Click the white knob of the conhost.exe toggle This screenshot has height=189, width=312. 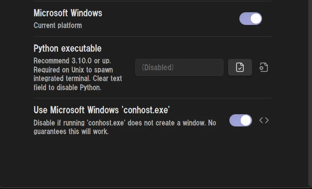(246, 120)
